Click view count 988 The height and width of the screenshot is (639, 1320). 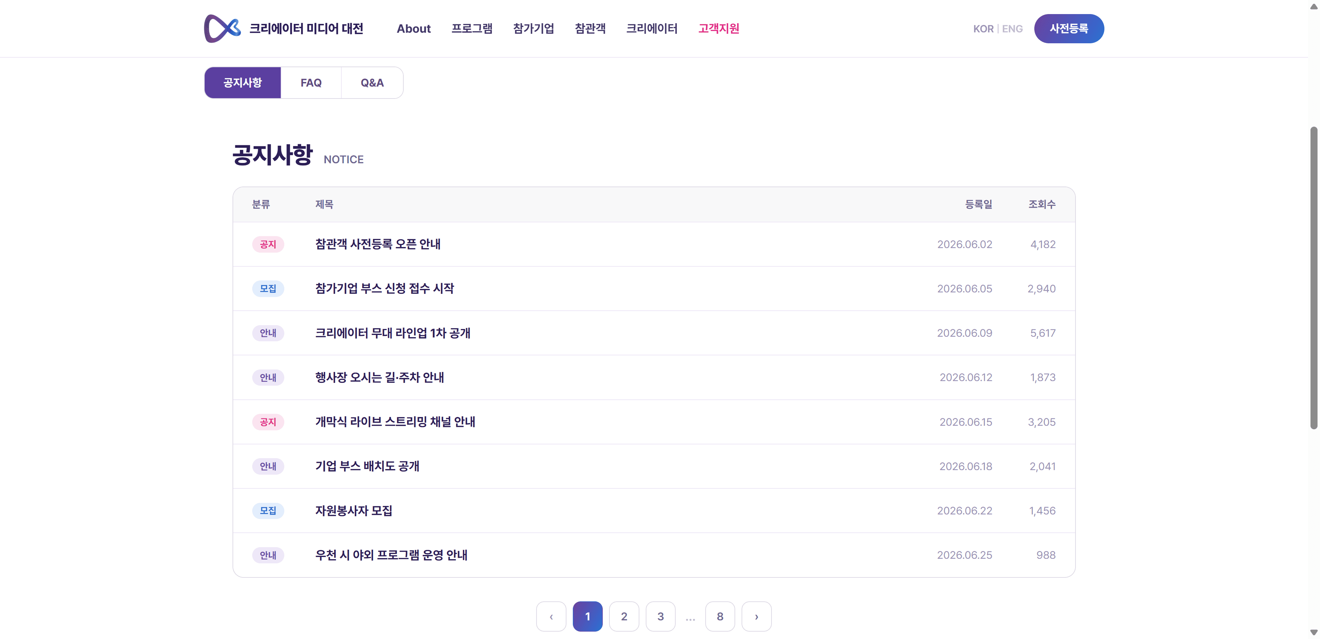[1046, 555]
